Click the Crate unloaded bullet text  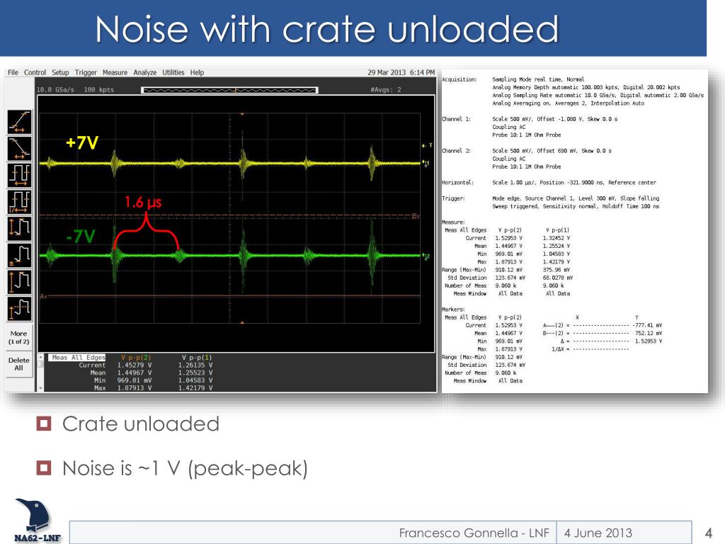click(x=141, y=424)
